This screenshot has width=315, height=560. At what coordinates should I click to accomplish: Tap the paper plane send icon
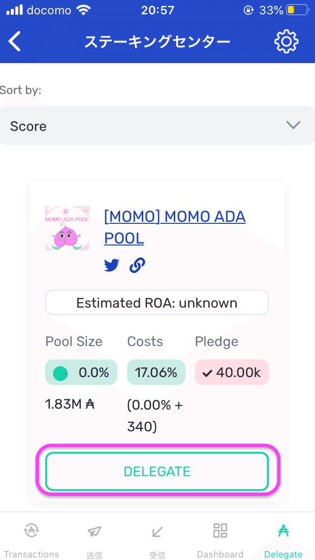click(x=94, y=531)
